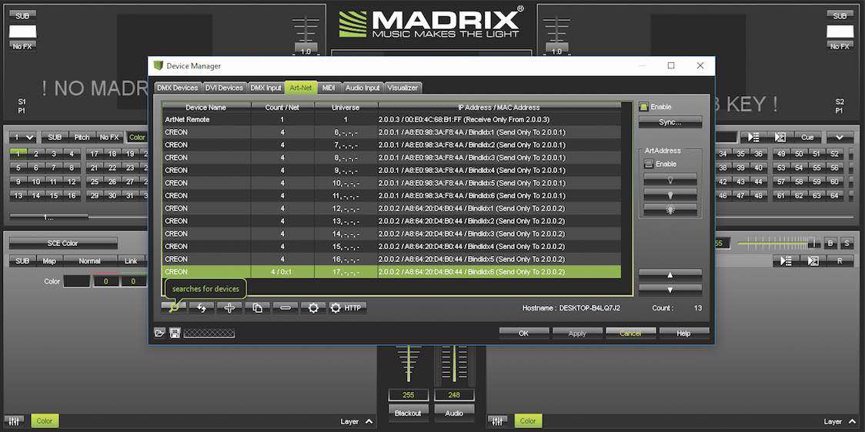Toggle the ArtAddress Enable checkbox

(x=649, y=164)
